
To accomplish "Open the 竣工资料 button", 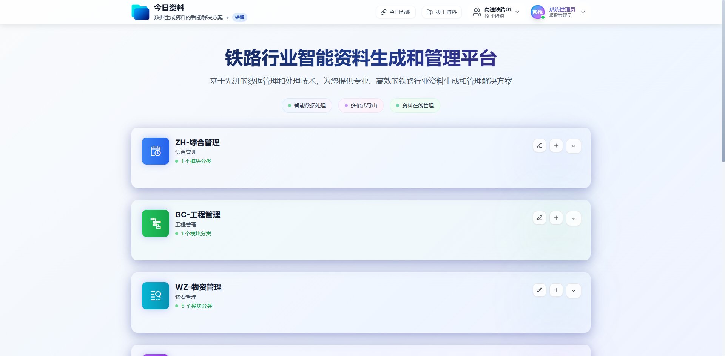I will (x=441, y=12).
